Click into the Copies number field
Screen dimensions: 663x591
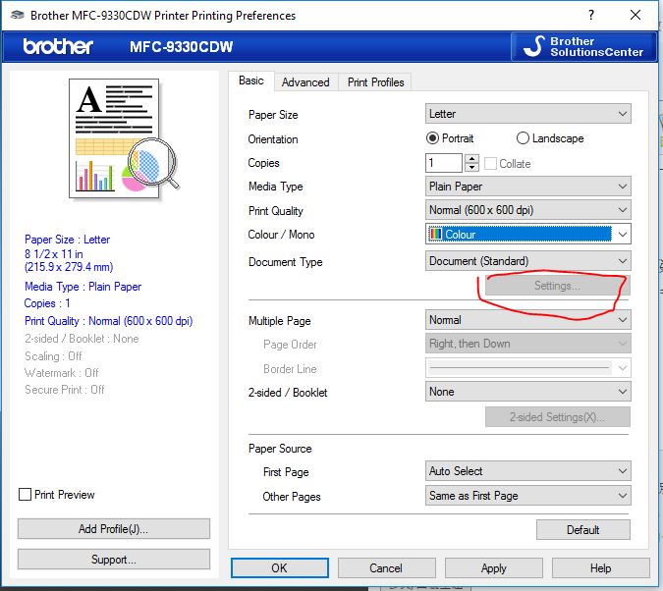tap(444, 163)
